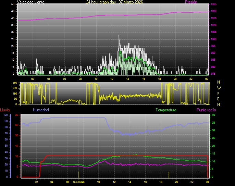Click the 'E' wind direction compass letter
The image size is (235, 186).
pos(219,99)
